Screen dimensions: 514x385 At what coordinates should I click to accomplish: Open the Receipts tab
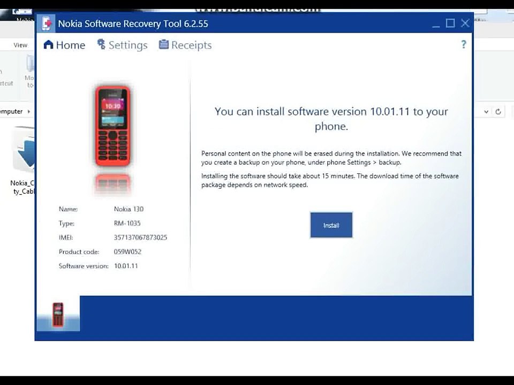pos(185,45)
